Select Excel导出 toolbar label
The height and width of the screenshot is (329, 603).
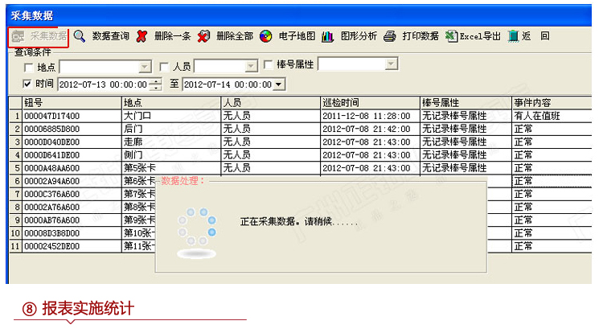pos(480,36)
